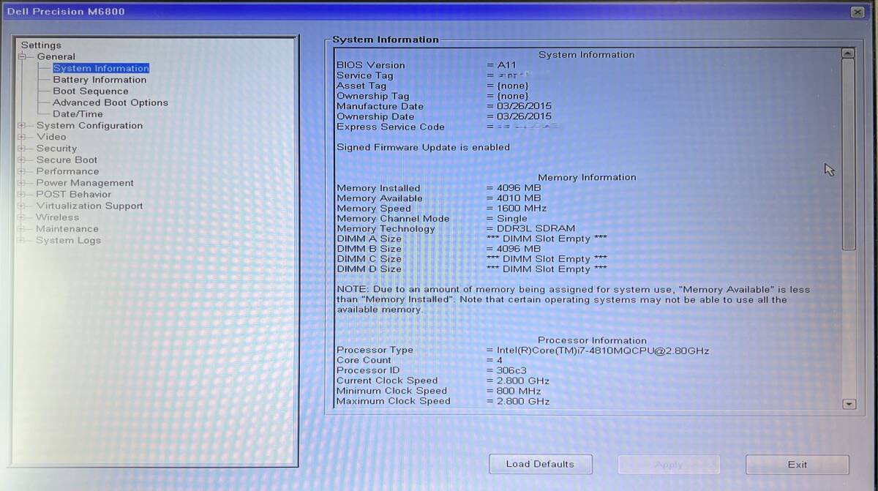Expand the Power Management node
Image resolution: width=878 pixels, height=491 pixels.
pyautogui.click(x=22, y=183)
